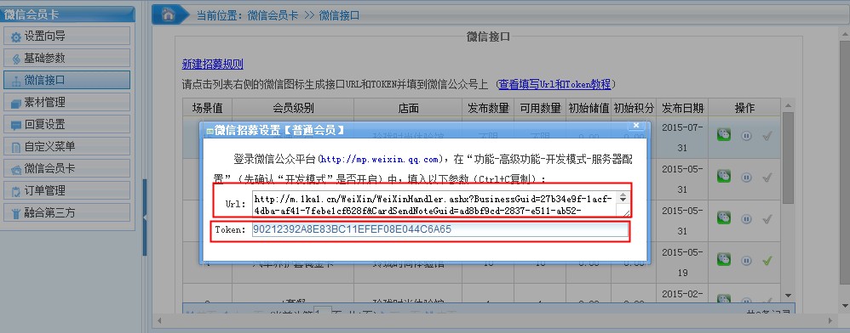The height and width of the screenshot is (333, 850).
Task: Click the 2015-07-31 date cell
Action: pyautogui.click(x=682, y=138)
